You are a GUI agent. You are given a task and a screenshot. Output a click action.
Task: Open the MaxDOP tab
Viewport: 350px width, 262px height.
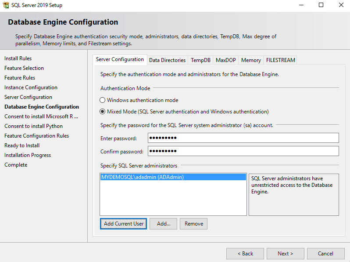(225, 60)
